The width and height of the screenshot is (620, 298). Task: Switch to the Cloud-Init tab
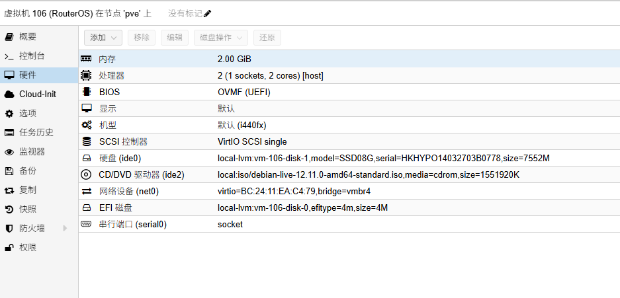[38, 94]
